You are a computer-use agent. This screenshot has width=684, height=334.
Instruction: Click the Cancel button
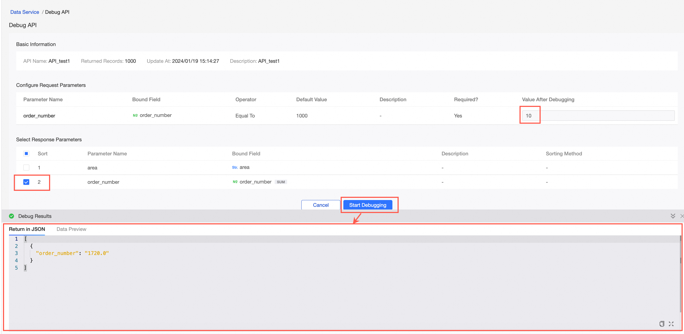321,205
